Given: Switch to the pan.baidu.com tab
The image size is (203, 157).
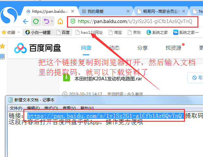Looking at the screenshot, I should (x=50, y=12).
